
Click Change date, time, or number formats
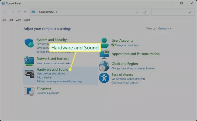pos(133,68)
